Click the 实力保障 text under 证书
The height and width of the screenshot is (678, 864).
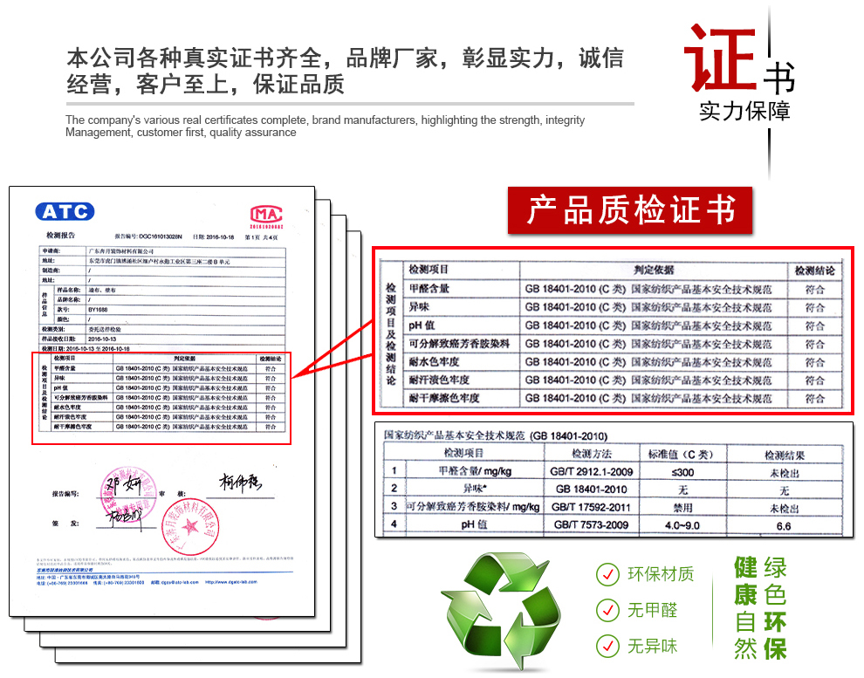tap(744, 112)
